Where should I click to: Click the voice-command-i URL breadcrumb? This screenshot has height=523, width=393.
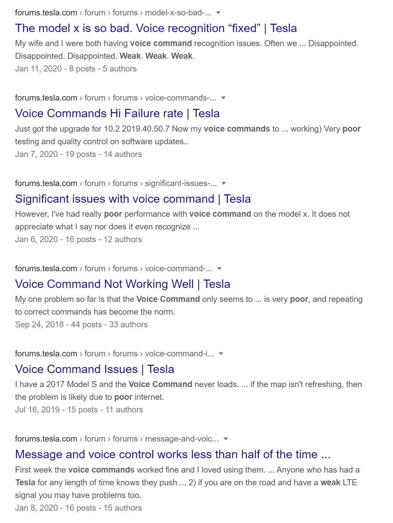[x=114, y=354]
